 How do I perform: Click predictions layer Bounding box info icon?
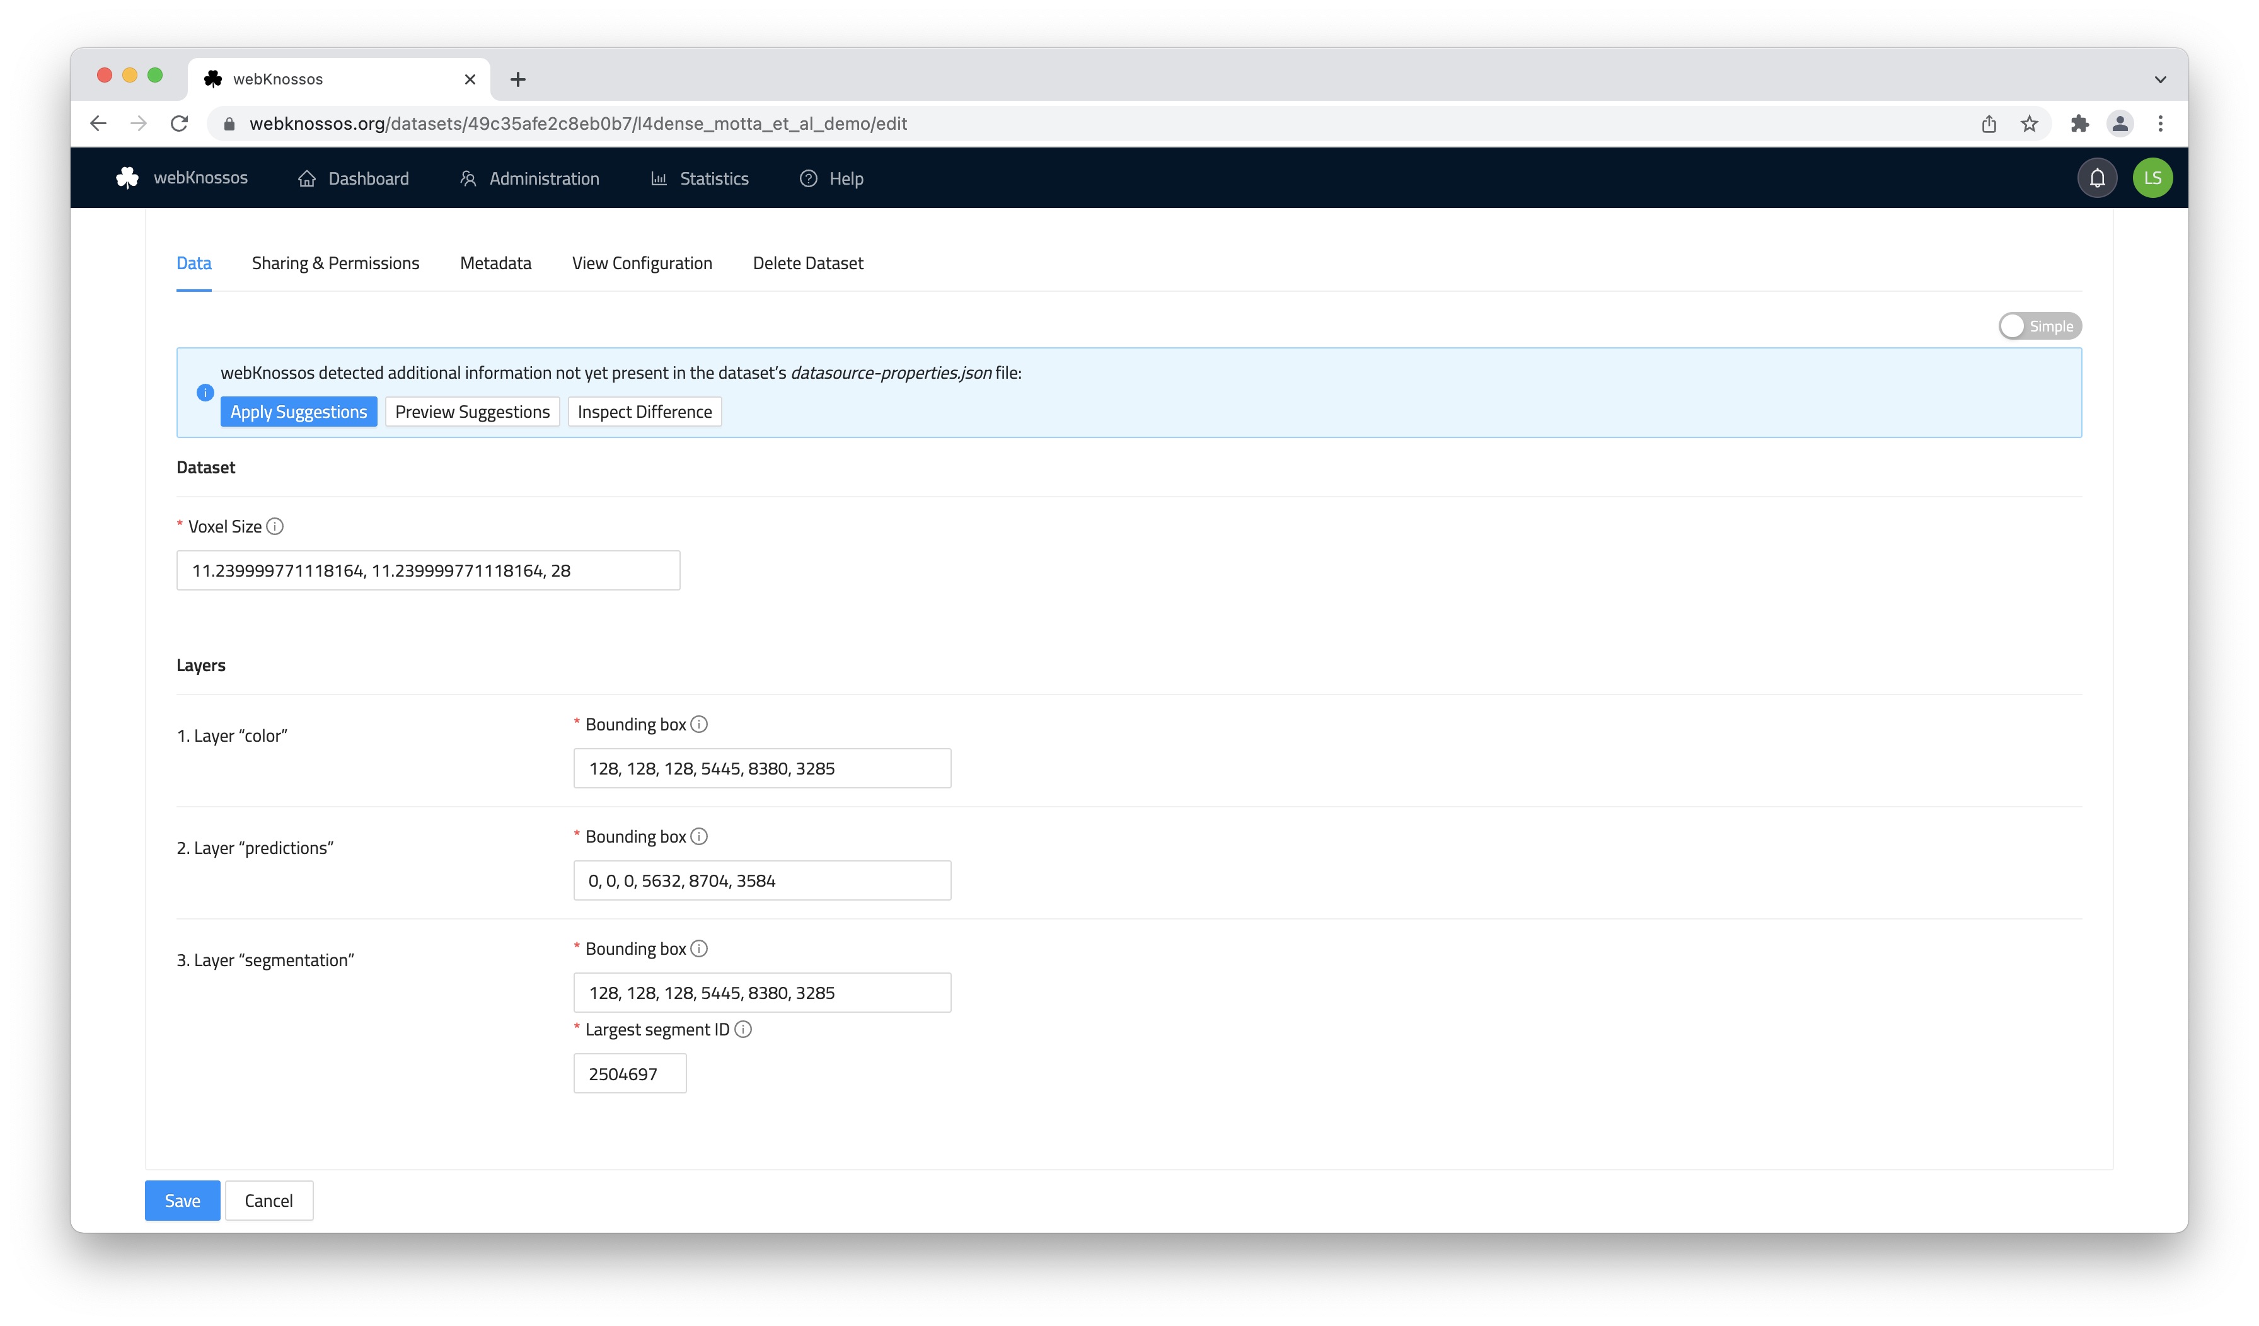[x=699, y=836]
